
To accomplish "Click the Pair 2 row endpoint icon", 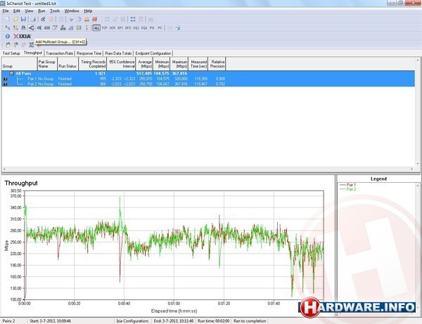I will point(6,84).
